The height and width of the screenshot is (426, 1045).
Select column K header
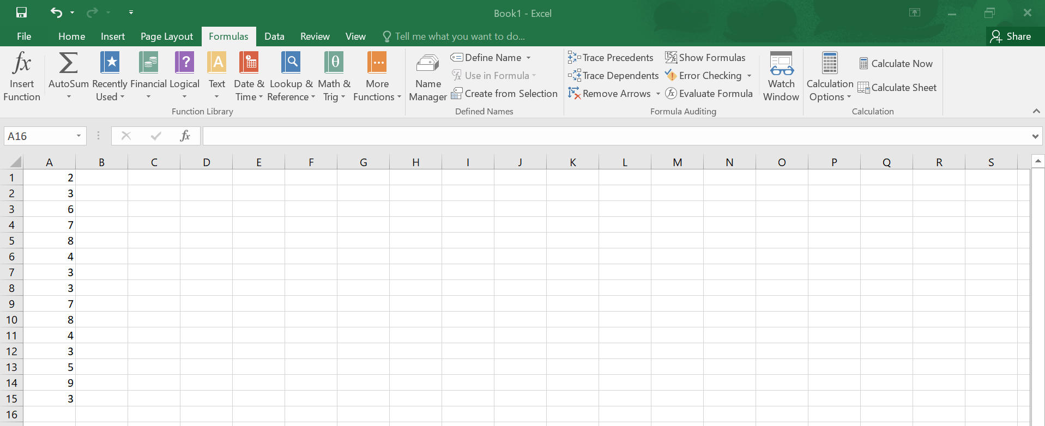point(572,162)
